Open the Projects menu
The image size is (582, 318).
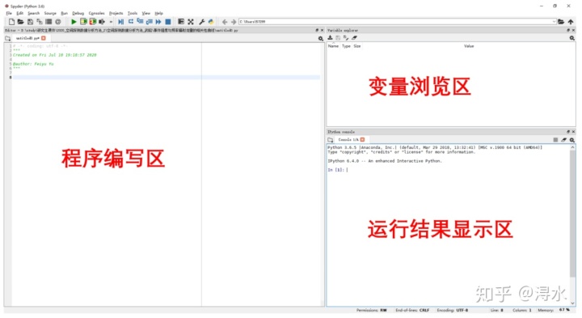pos(116,13)
